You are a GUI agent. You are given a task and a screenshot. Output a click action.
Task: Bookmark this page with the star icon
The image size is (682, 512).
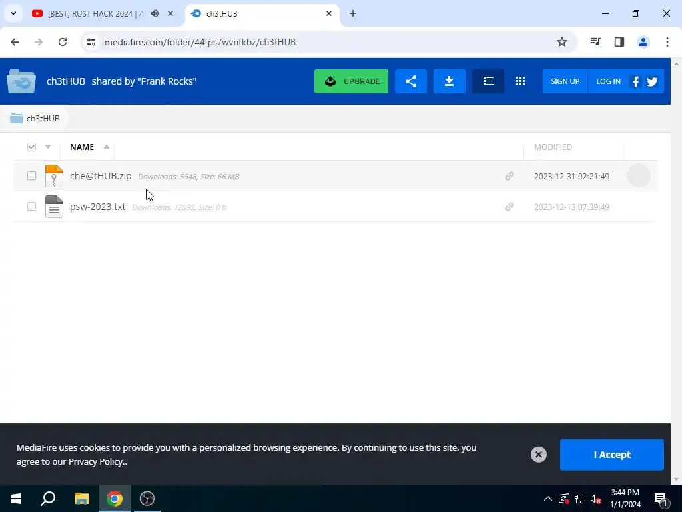562,42
